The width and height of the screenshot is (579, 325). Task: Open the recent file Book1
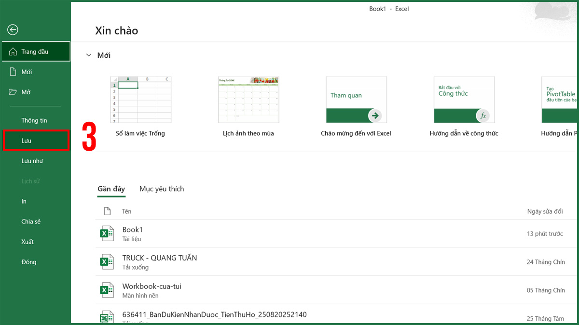132,230
